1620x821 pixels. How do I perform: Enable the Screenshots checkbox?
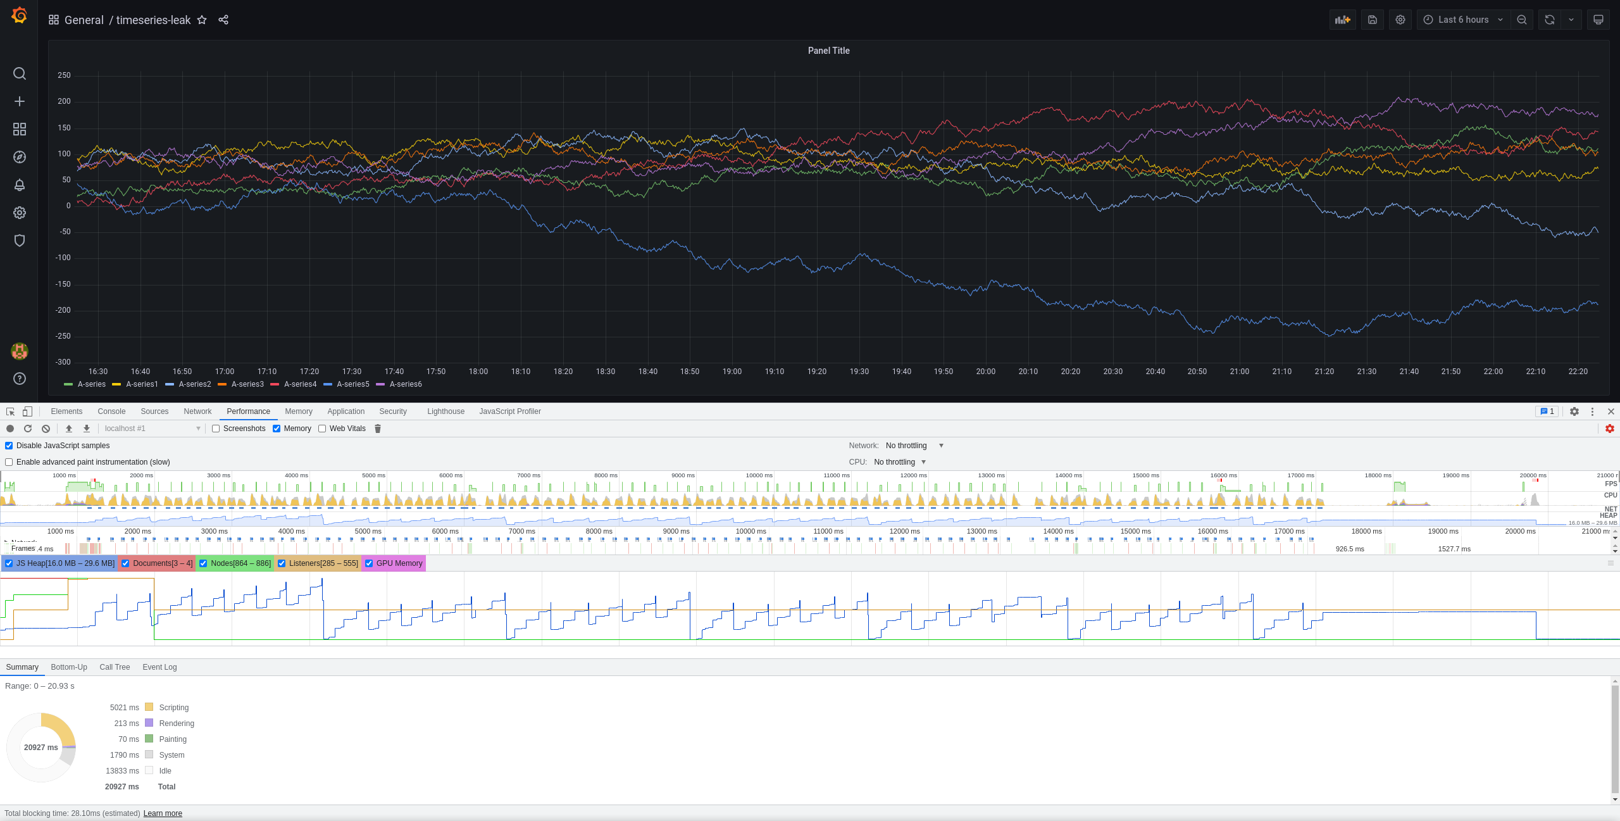pyautogui.click(x=216, y=429)
